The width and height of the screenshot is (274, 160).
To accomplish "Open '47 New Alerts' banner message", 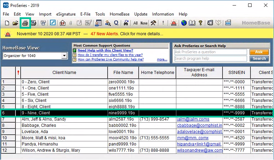I will 104,34.
